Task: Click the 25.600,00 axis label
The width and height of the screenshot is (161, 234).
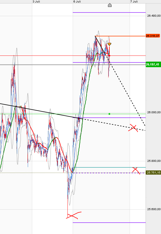Action: click(154, 209)
